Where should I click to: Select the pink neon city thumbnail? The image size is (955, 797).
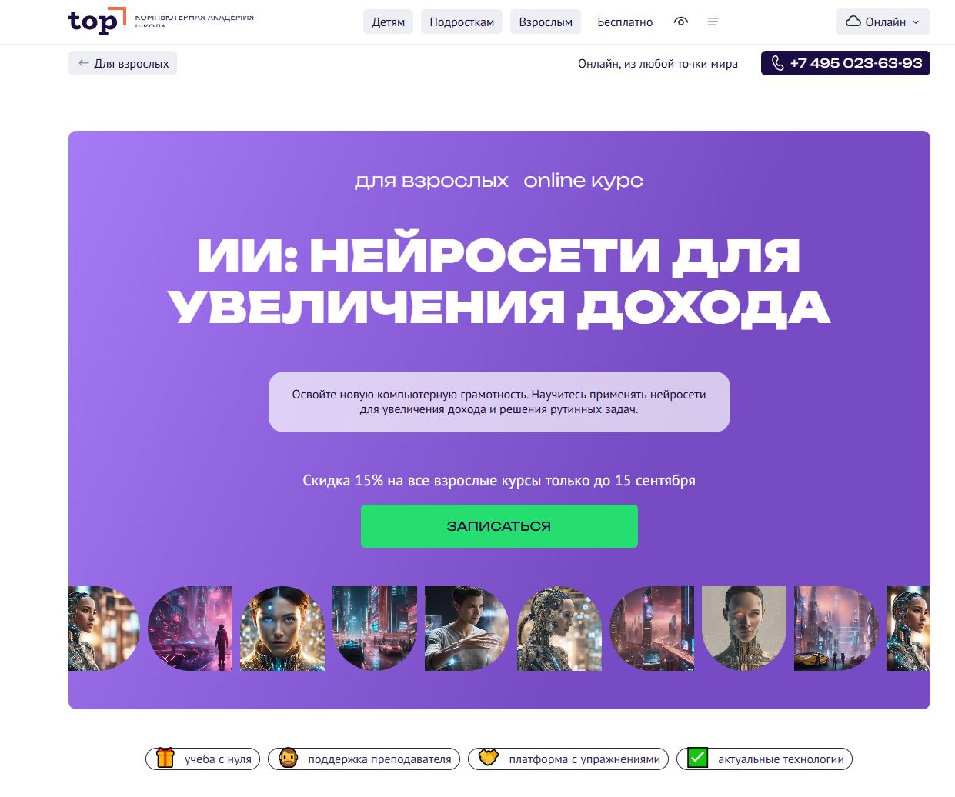pos(190,629)
